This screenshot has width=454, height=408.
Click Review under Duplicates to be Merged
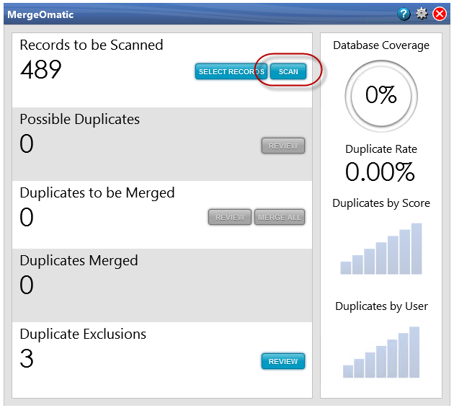[x=230, y=217]
